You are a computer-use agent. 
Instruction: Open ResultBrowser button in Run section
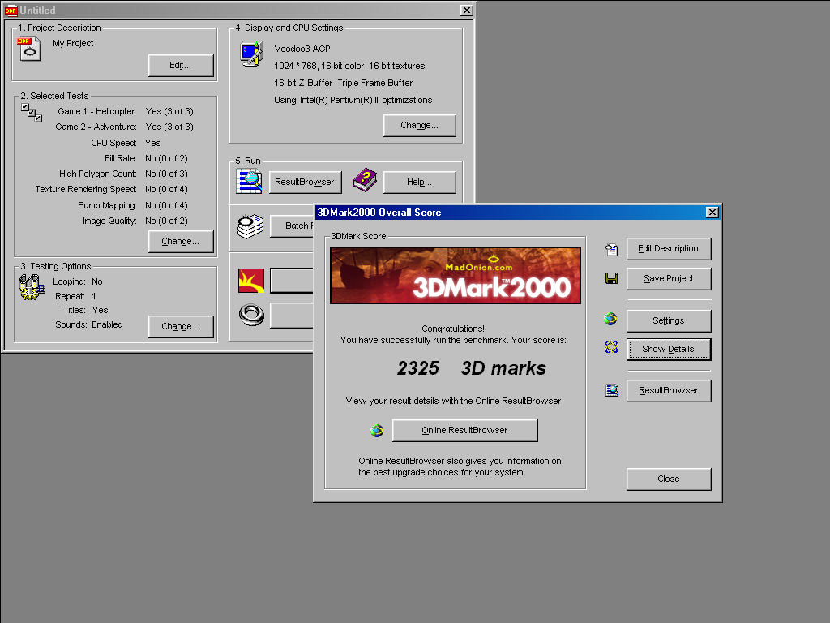[x=305, y=182]
